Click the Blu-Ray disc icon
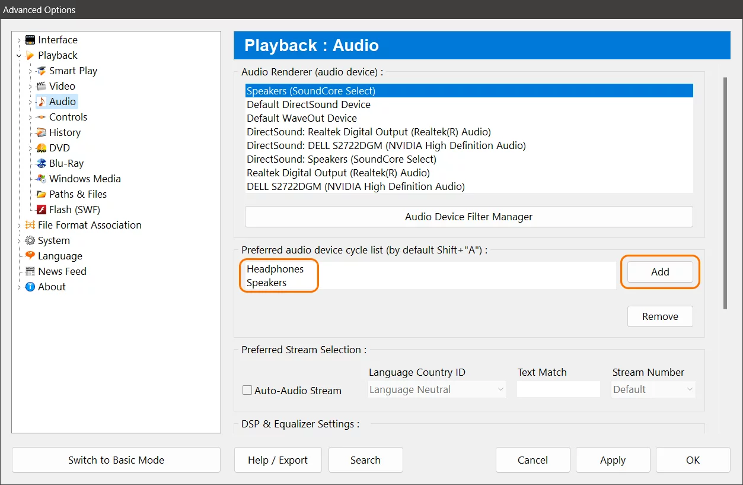Viewport: 743px width, 485px height. (x=41, y=163)
